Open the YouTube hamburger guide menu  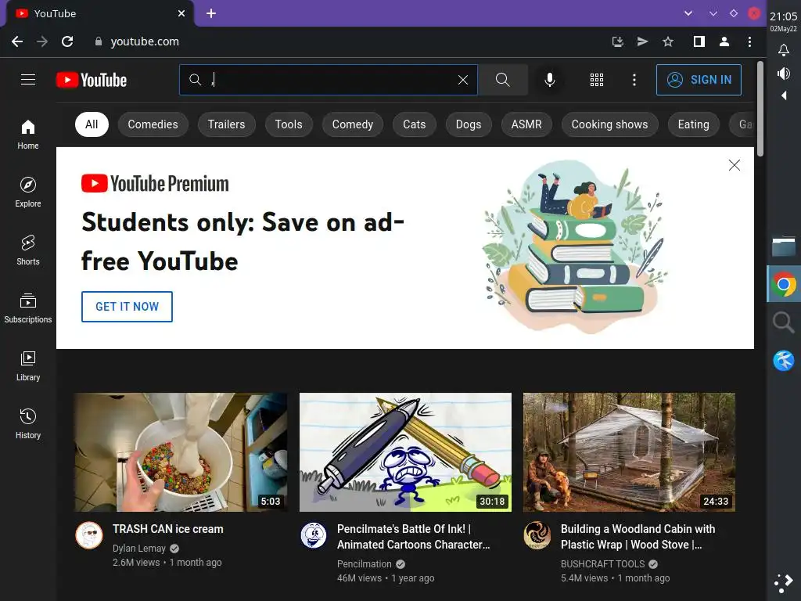coord(28,80)
